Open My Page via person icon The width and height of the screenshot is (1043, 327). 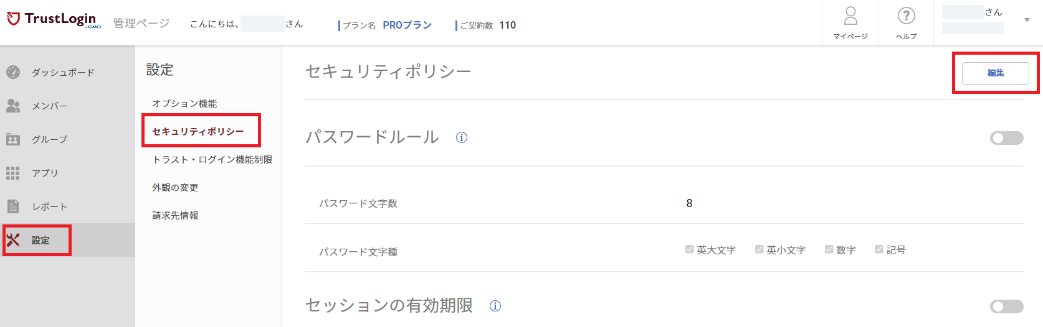coord(850,16)
